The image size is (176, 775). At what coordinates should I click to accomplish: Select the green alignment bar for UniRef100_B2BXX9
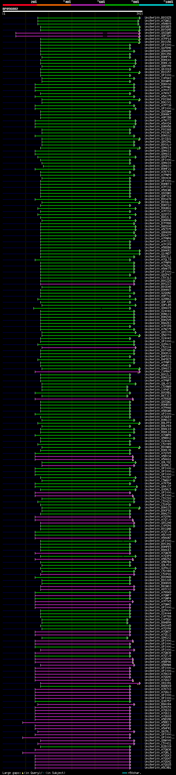pyautogui.click(x=86, y=747)
